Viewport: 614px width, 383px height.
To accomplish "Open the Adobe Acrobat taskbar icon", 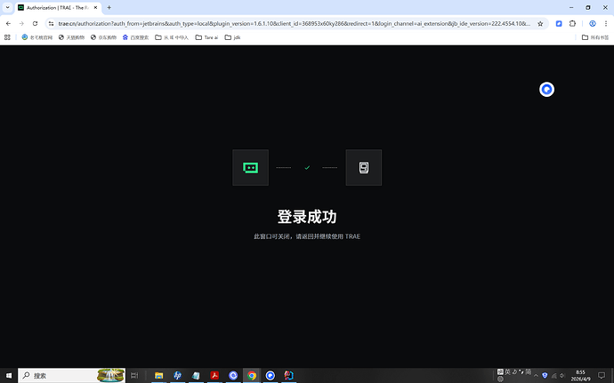I will pyautogui.click(x=214, y=375).
